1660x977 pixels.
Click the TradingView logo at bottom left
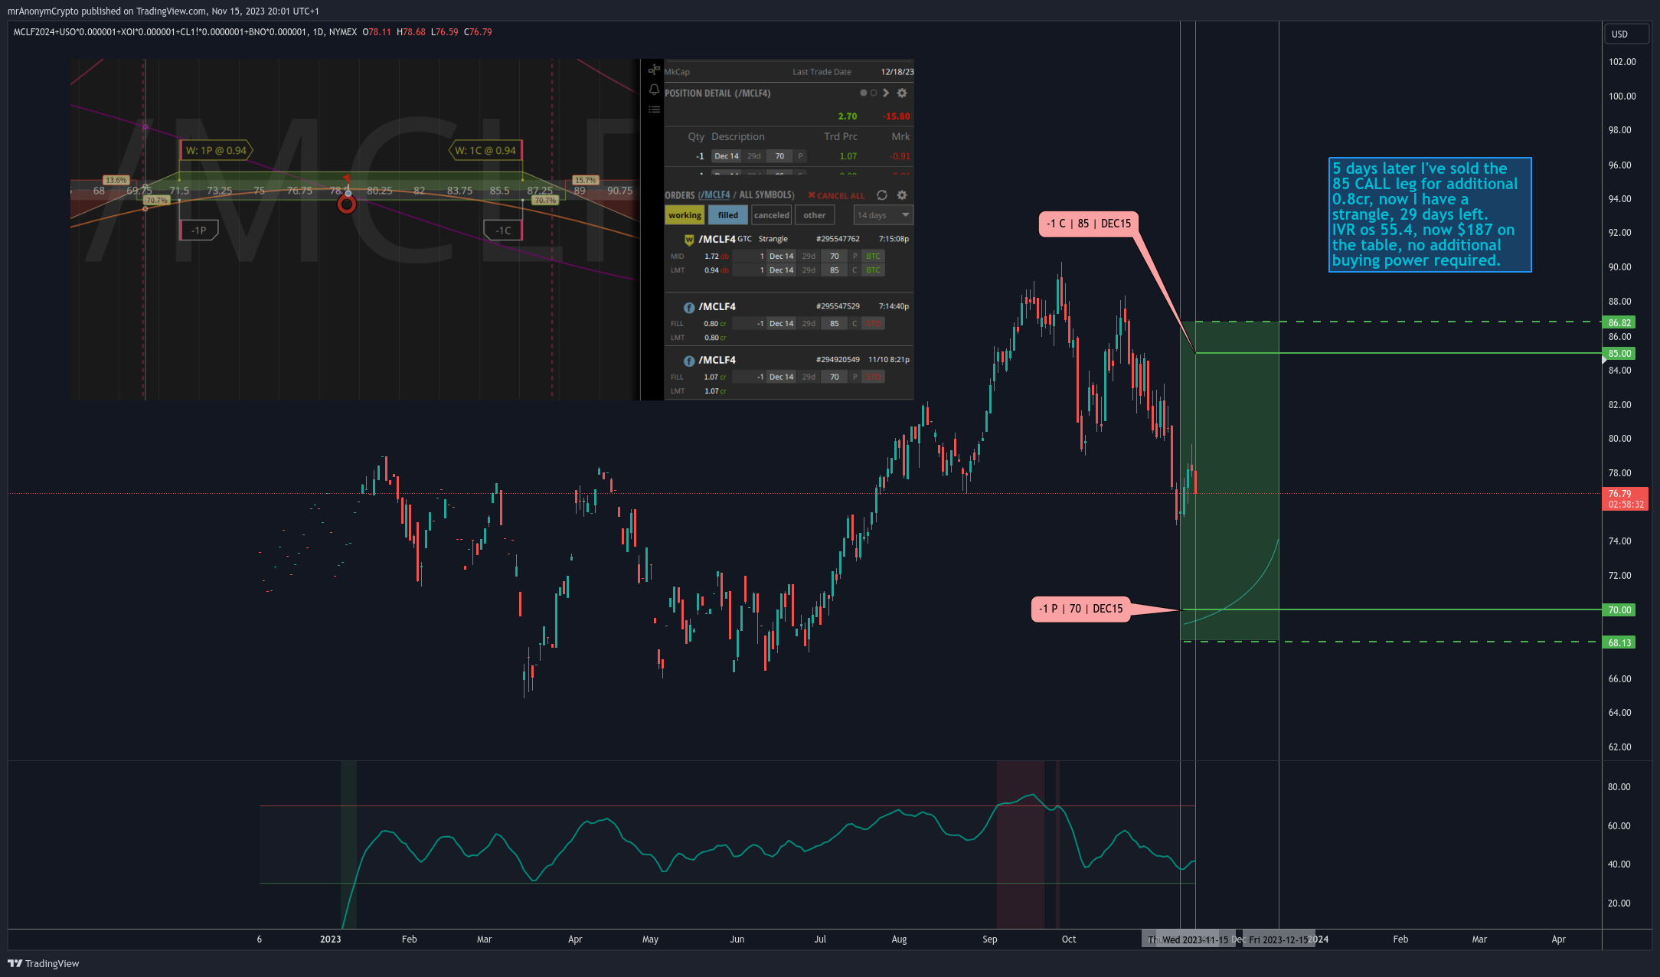click(x=44, y=963)
